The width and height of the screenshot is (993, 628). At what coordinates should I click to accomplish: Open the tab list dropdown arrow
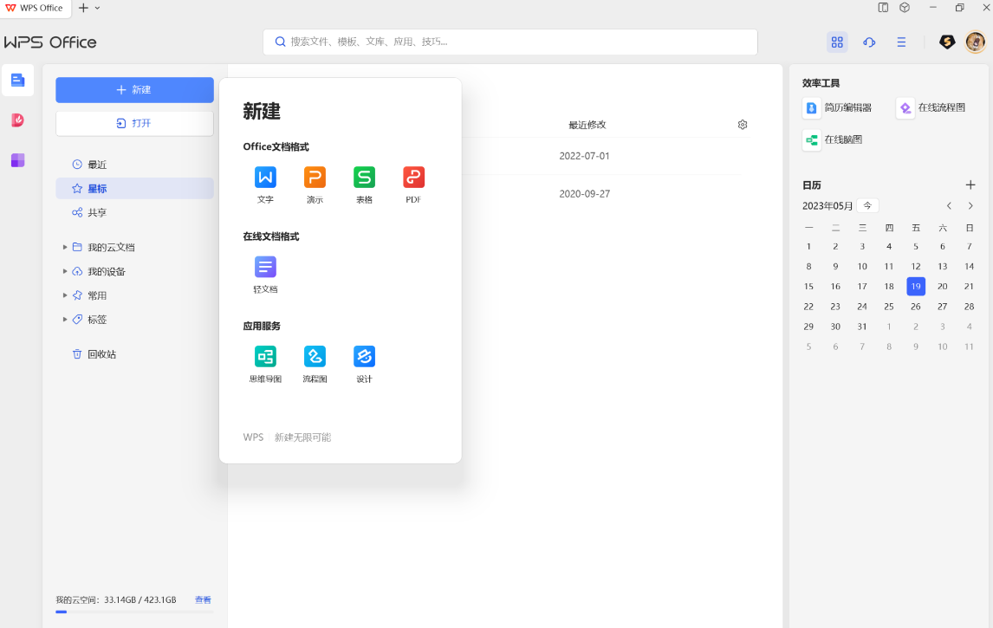coord(98,8)
